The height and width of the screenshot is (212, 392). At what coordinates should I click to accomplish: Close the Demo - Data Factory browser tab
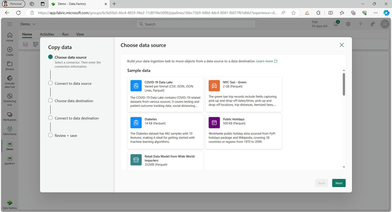106,4
